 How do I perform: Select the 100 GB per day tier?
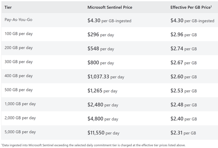(19, 34)
